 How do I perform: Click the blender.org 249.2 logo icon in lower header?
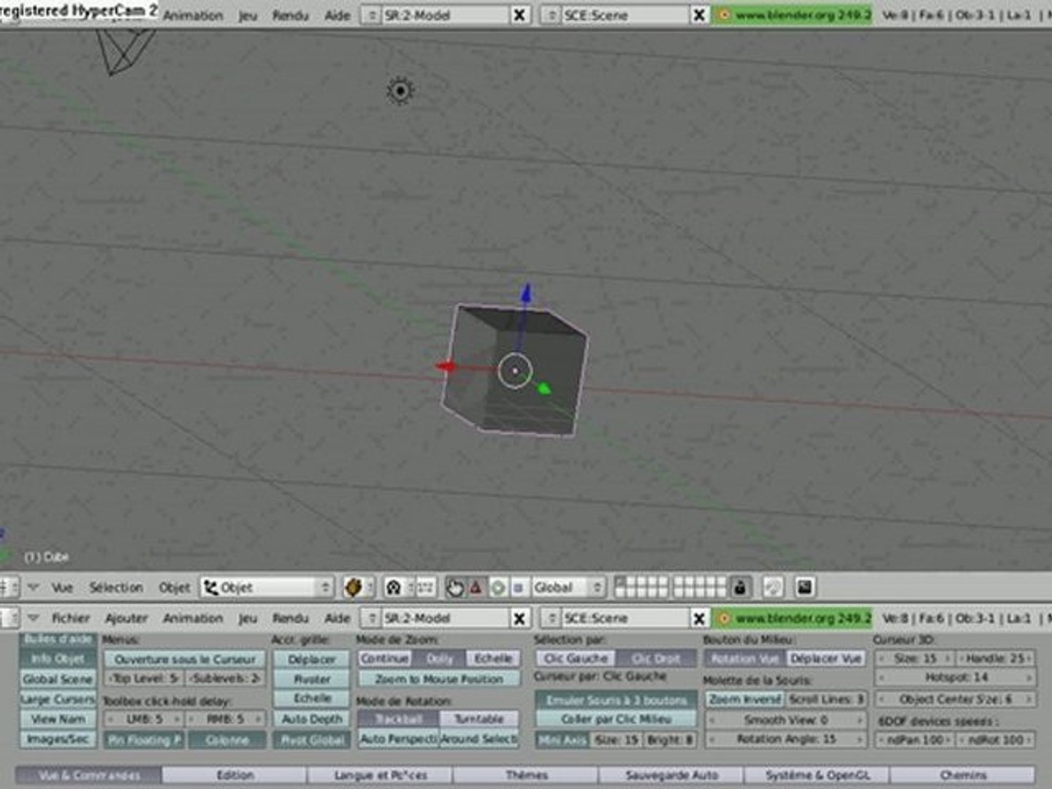[x=724, y=618]
